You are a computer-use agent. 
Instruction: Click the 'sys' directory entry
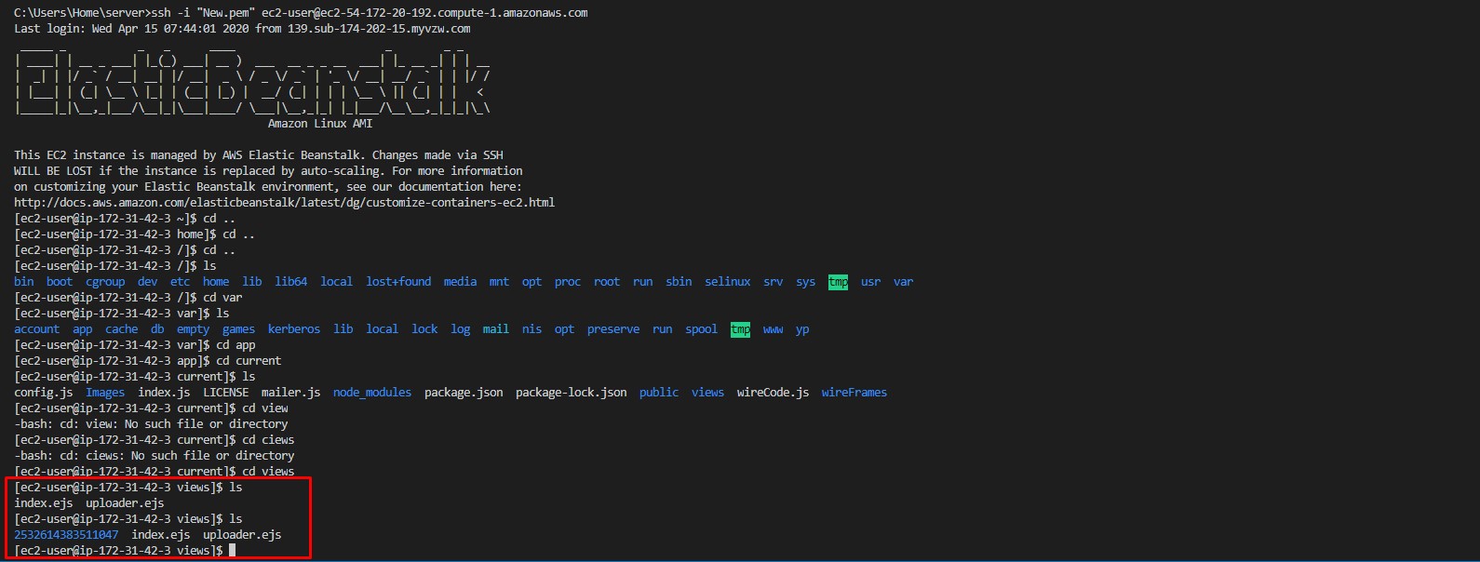pos(806,282)
